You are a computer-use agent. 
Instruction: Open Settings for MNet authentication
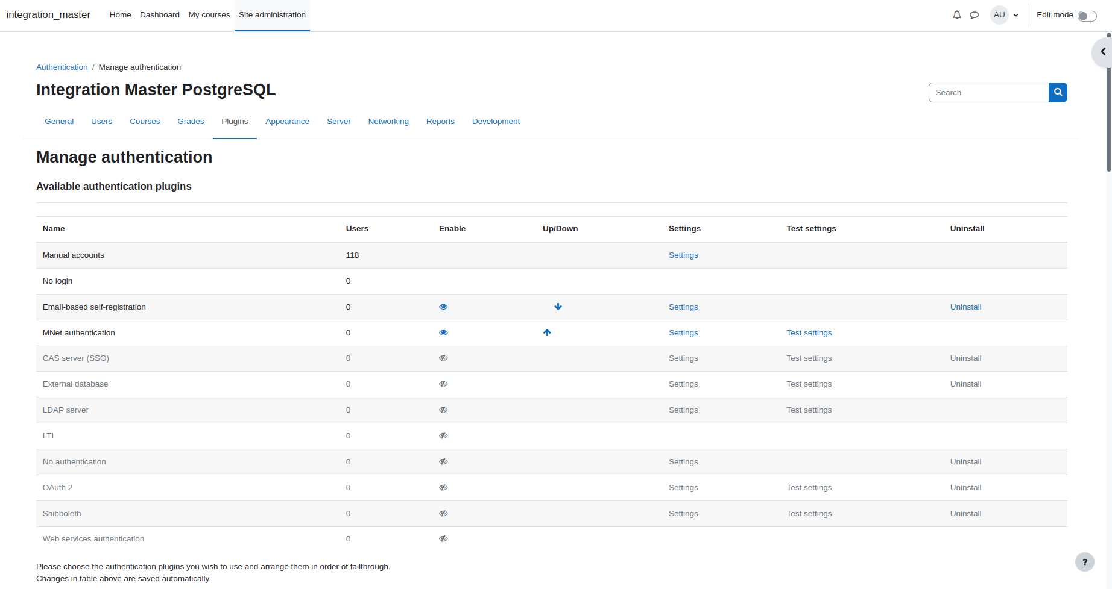pyautogui.click(x=683, y=333)
